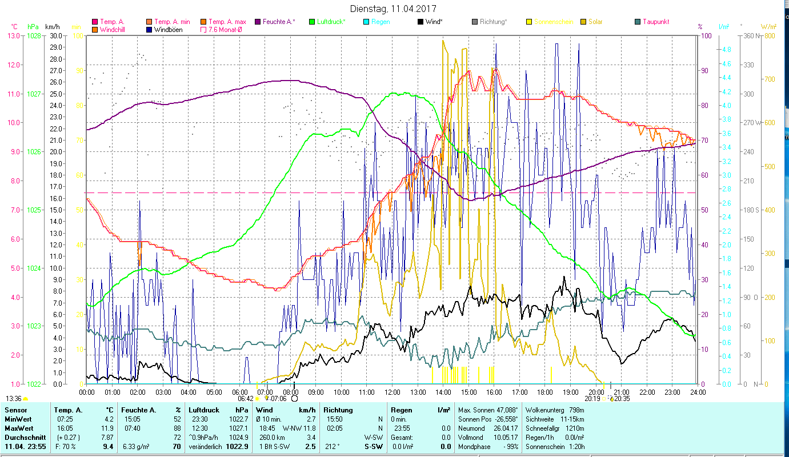Click the Windchill legend label
The image size is (789, 457).
[113, 30]
